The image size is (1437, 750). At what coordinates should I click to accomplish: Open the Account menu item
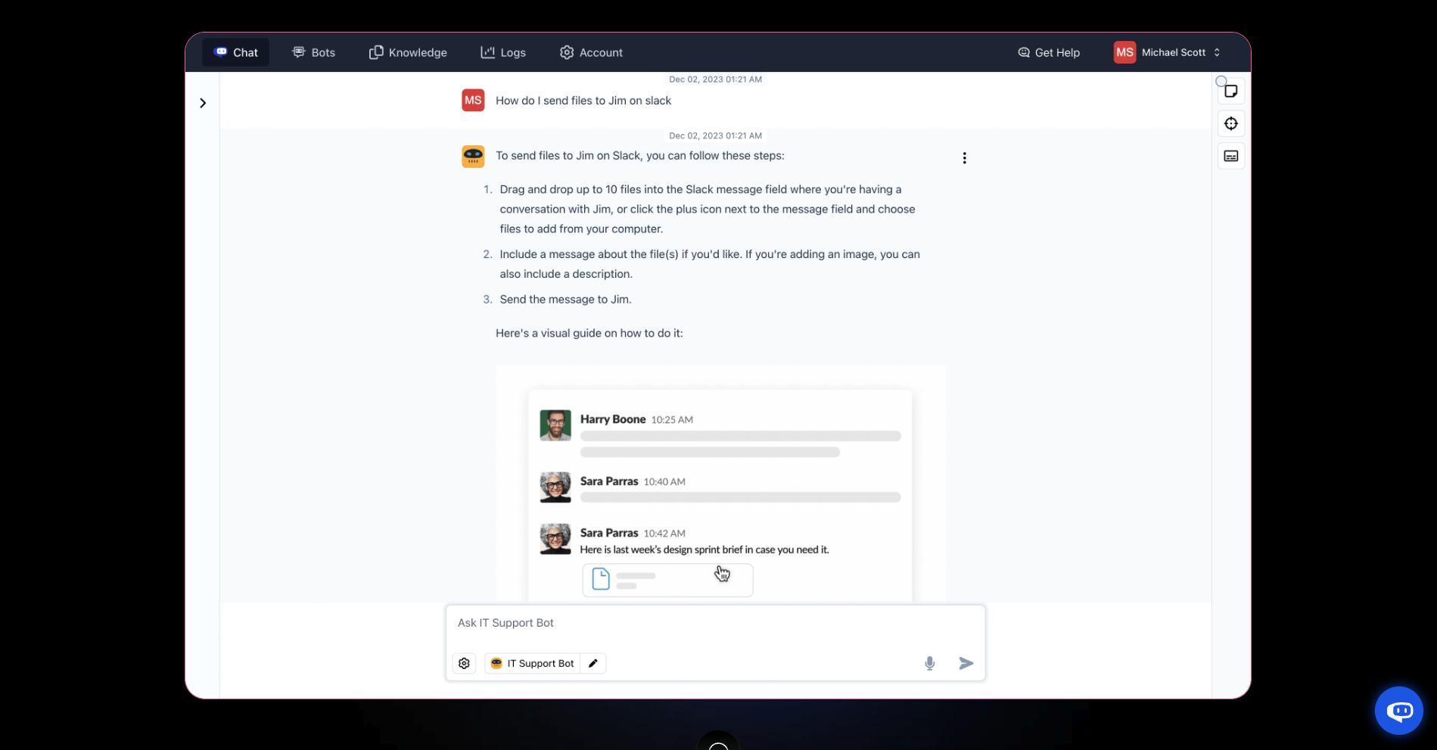click(591, 52)
